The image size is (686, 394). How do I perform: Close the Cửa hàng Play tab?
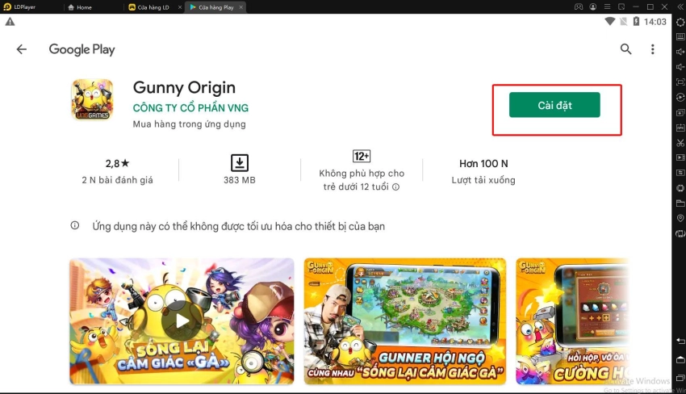(241, 7)
